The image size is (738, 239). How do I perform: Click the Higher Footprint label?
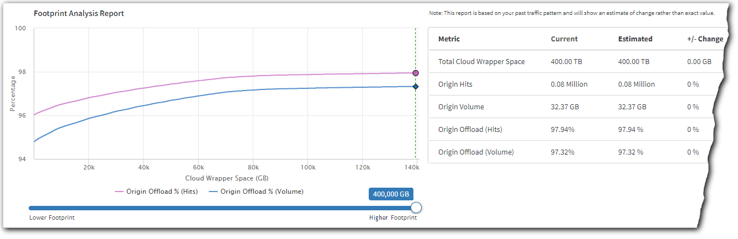pos(393,218)
